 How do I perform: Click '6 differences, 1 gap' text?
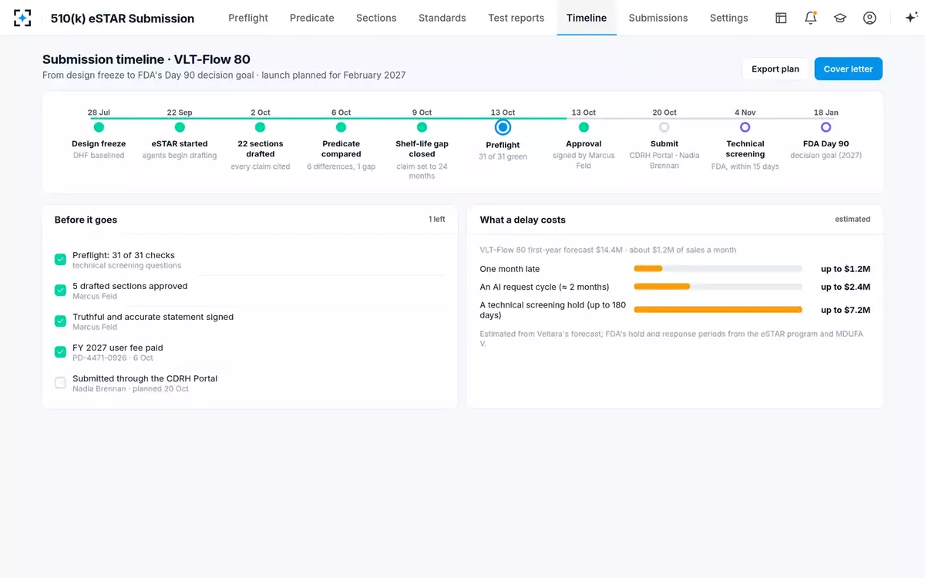[341, 166]
